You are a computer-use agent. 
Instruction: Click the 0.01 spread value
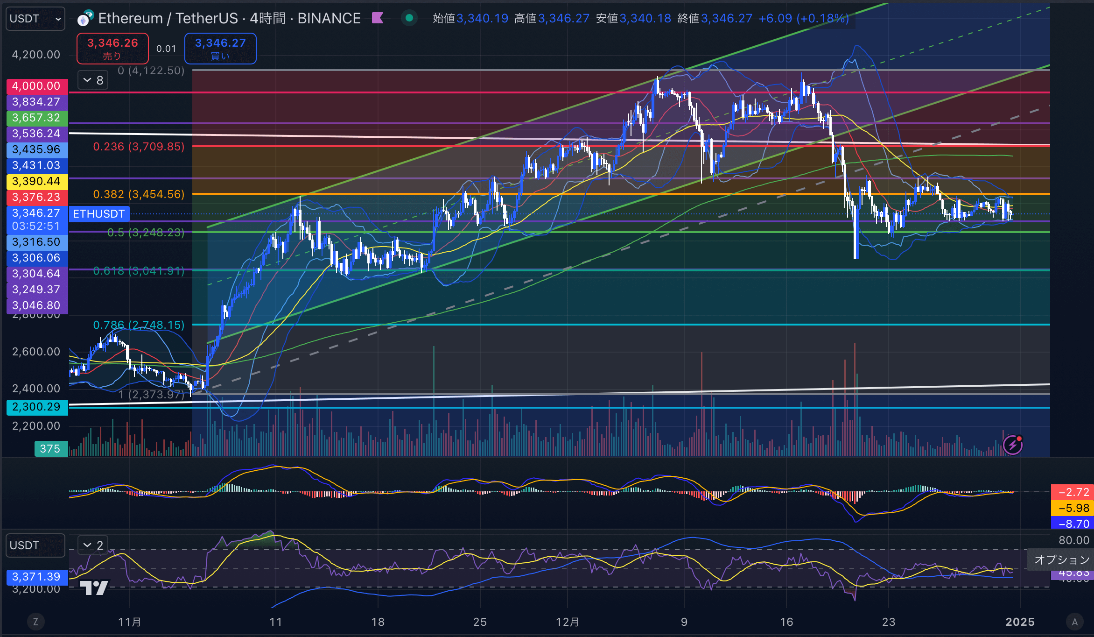(166, 49)
